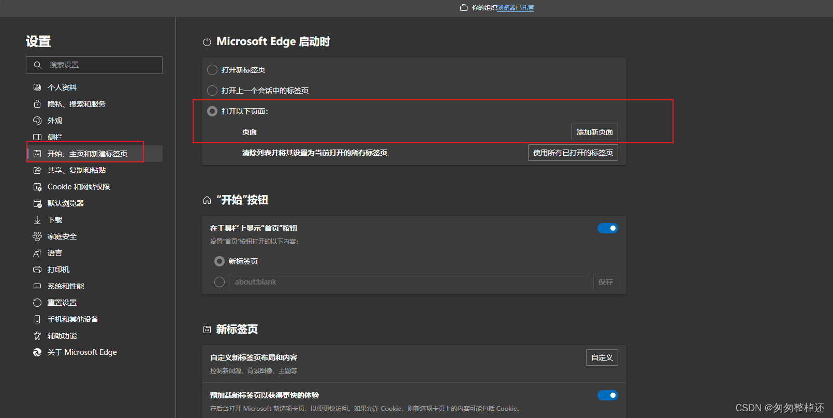Open 下载 settings page
833x418 pixels.
[94, 220]
